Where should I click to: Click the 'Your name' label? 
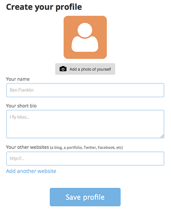coord(18,79)
